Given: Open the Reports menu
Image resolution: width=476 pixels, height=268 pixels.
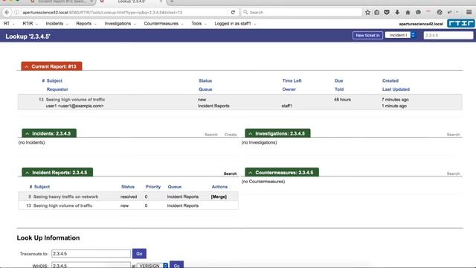Looking at the screenshot, I should tap(86, 24).
